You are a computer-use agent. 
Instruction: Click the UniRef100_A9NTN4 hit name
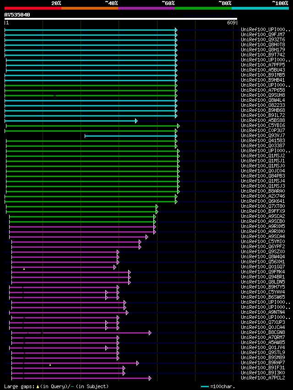point(263,312)
